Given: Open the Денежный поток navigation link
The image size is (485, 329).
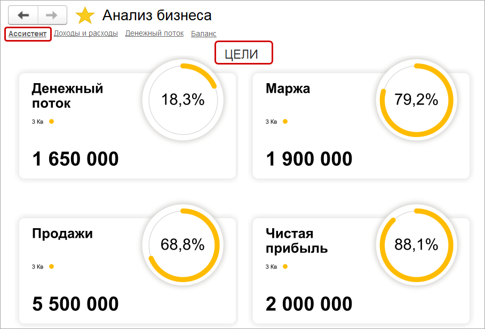Looking at the screenshot, I should click(x=154, y=33).
